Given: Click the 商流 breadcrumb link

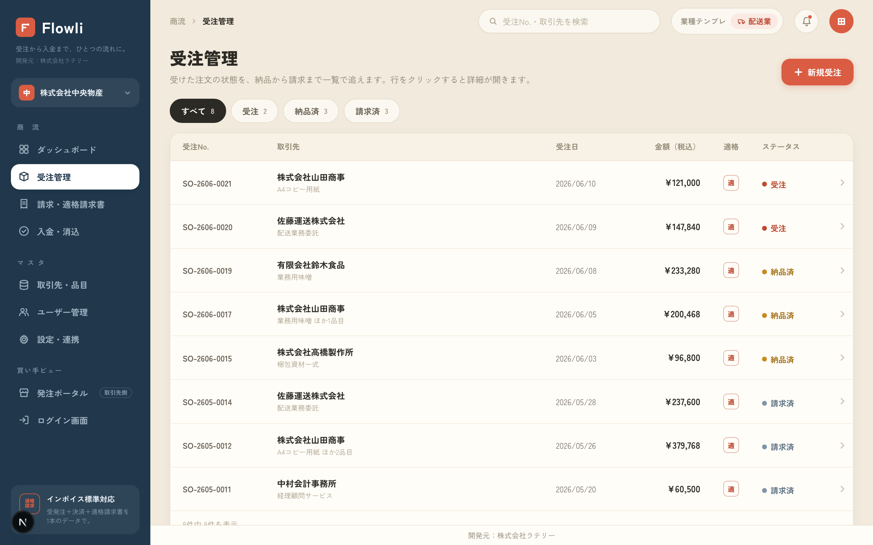Looking at the screenshot, I should coord(178,21).
